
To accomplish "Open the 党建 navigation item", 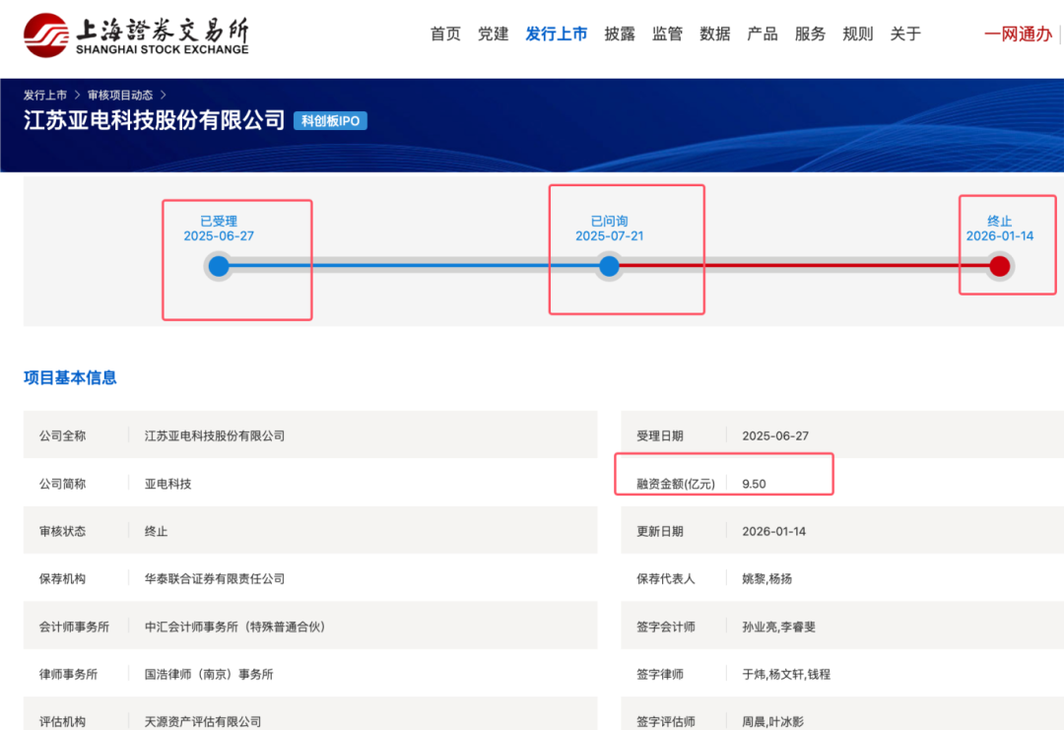I will pos(493,33).
